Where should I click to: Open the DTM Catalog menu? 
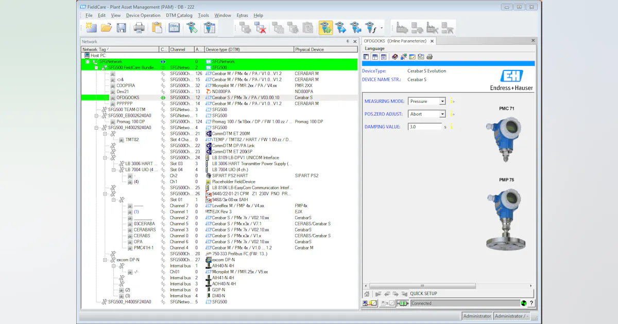tap(179, 15)
